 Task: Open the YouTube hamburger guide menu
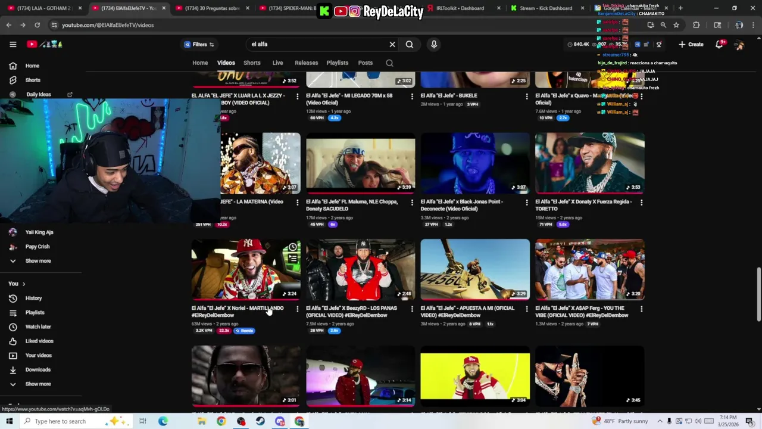coord(13,44)
